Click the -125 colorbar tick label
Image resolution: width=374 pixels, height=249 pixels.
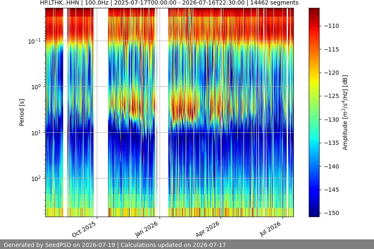click(x=332, y=96)
